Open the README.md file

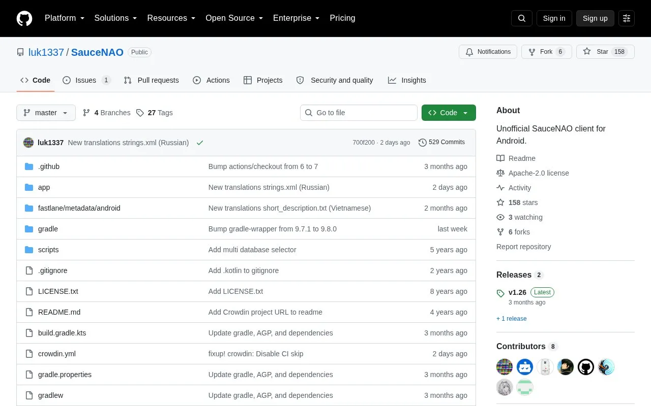pyautogui.click(x=59, y=312)
